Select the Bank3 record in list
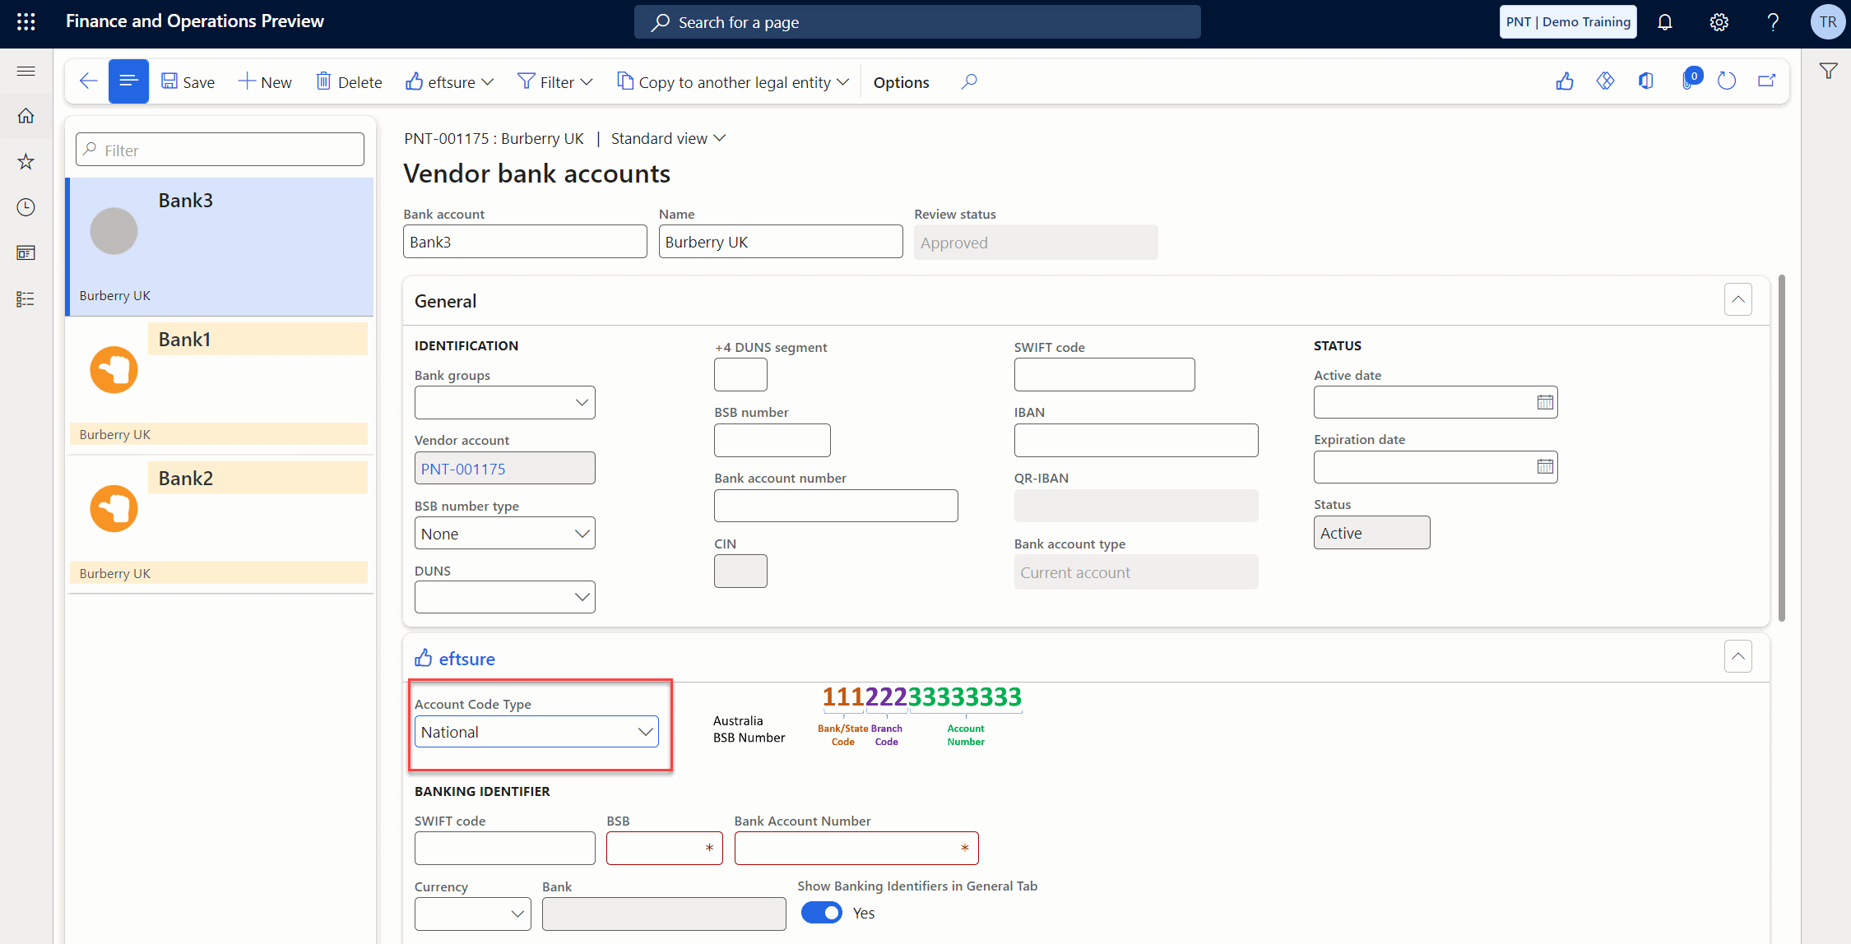 click(220, 247)
